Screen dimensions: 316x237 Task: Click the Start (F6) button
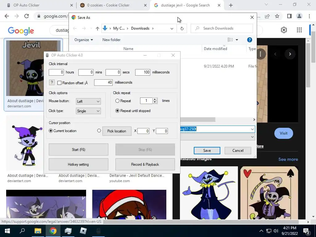78,150
